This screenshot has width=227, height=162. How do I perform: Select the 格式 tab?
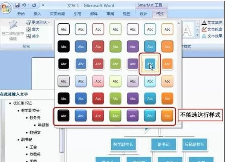pyautogui.click(x=160, y=14)
